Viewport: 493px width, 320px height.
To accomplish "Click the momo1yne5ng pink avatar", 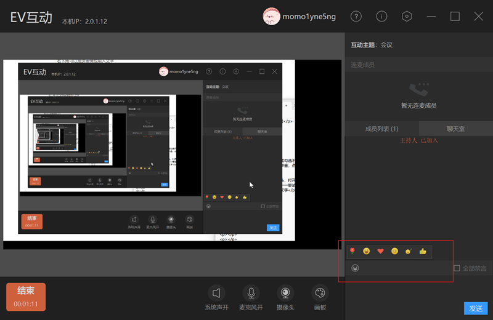I will point(271,17).
